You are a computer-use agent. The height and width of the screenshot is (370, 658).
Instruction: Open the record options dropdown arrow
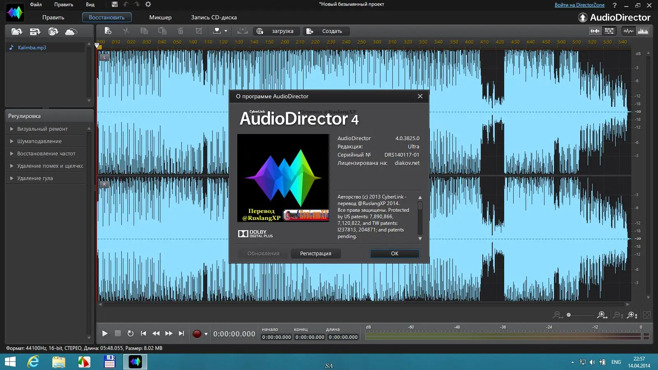[206, 334]
